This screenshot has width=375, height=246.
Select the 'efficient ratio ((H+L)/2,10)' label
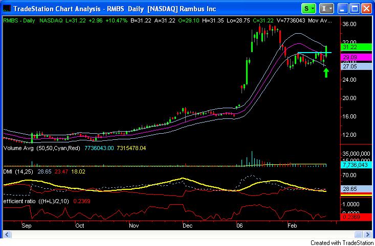[x=36, y=202]
